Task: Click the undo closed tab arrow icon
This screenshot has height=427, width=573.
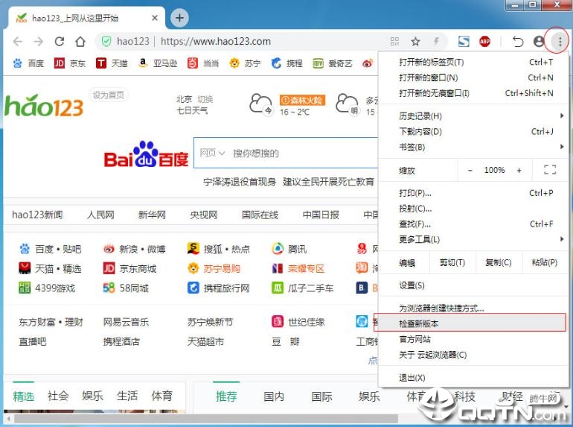Action: tap(517, 41)
